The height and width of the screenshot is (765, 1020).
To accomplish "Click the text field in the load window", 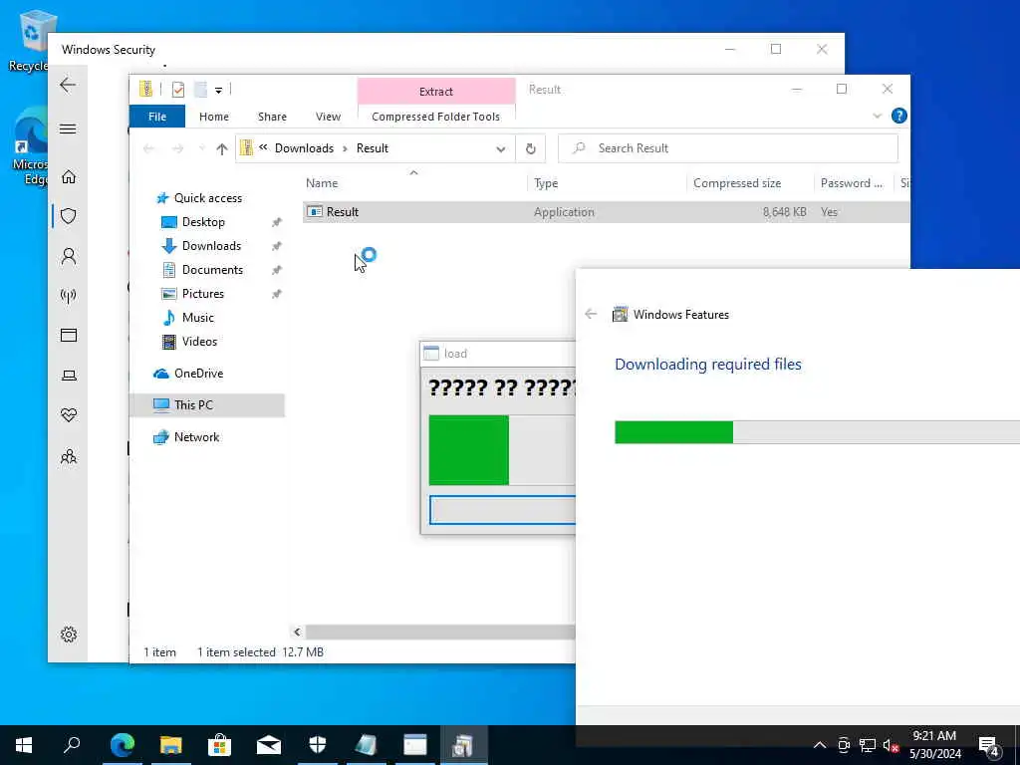I will coord(502,510).
